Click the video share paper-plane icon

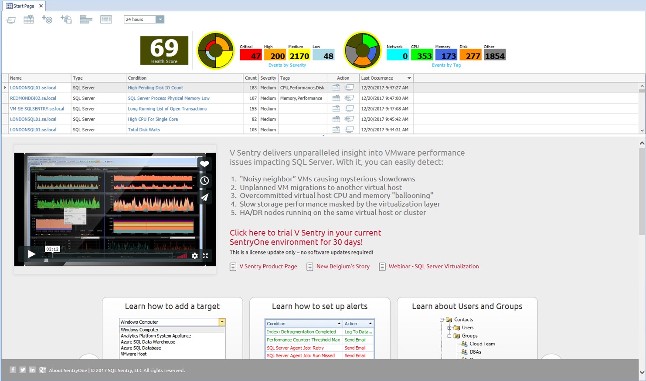(x=204, y=197)
